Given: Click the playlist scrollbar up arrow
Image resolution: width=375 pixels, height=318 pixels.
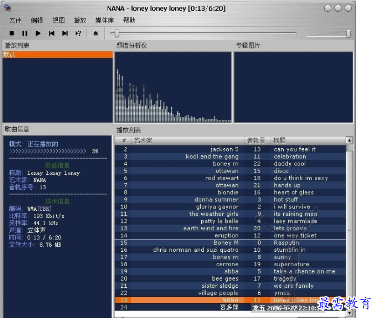Looking at the screenshot, I should point(349,140).
